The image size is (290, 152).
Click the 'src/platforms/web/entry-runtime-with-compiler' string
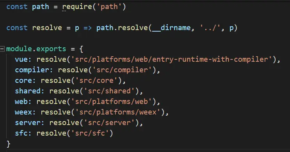(x=171, y=60)
